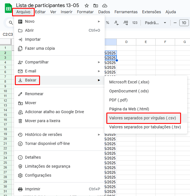Select Microsoft Excel (.xlsx) download option
This screenshot has height=196, width=190.
129,82
